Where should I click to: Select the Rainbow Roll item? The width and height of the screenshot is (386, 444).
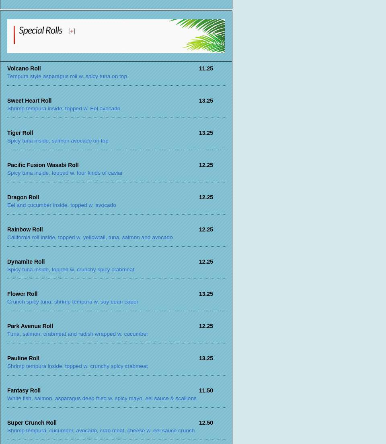point(25,229)
